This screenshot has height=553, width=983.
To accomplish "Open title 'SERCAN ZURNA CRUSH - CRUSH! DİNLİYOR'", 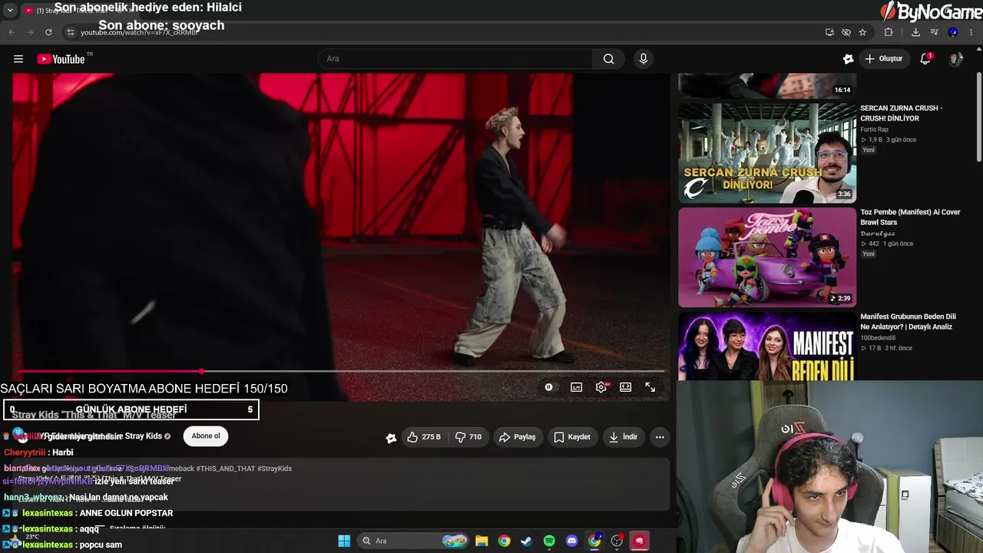I will (x=901, y=113).
